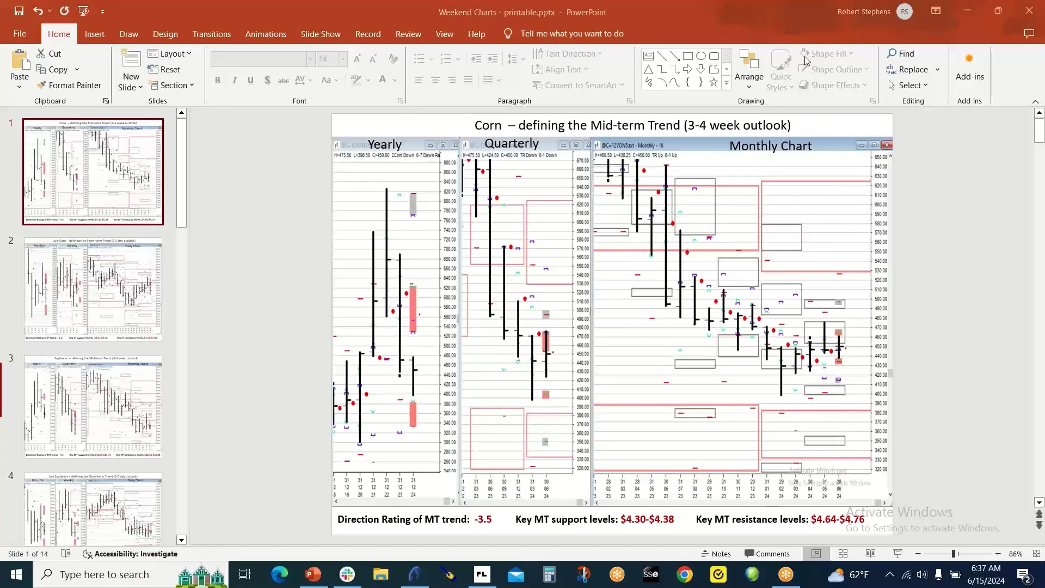Open the font size dropdown
The width and height of the screenshot is (1045, 588).
[342, 59]
